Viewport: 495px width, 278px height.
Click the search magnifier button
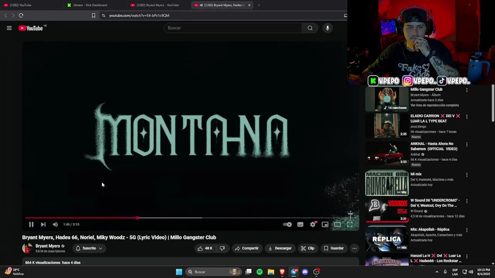coord(310,28)
